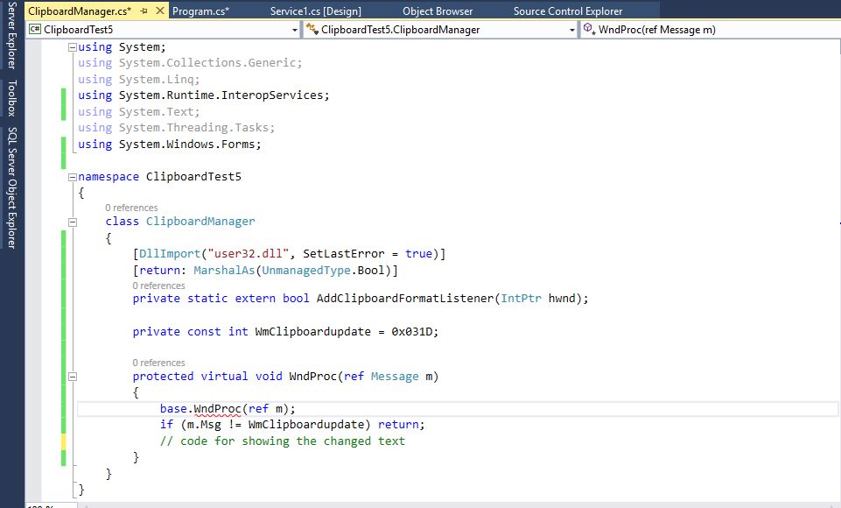This screenshot has width=841, height=508.
Task: Click the method icon beside WndProc(ref Message m)
Action: point(590,29)
